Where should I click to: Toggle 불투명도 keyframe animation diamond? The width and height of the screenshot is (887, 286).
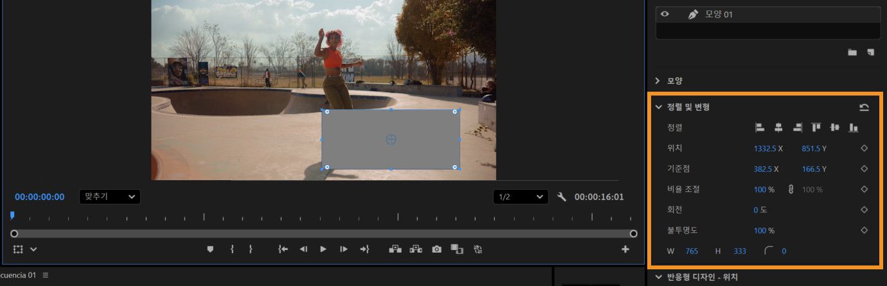(864, 230)
